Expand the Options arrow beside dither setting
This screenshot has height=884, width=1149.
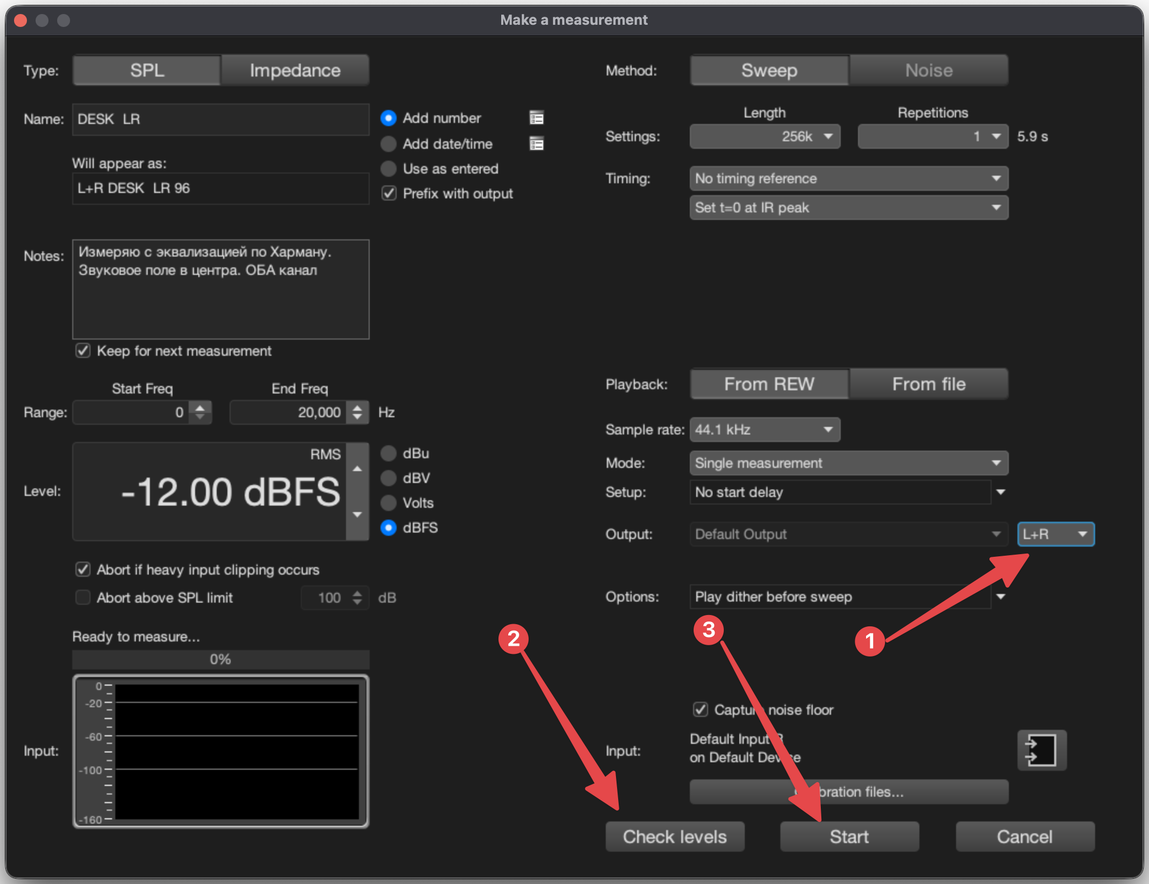[1001, 597]
